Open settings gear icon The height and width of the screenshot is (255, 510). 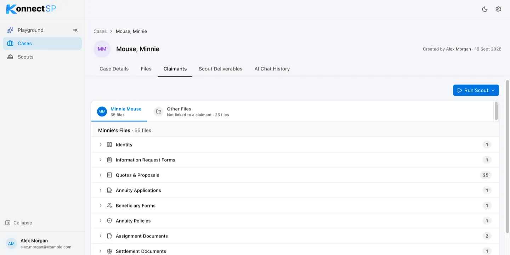498,9
